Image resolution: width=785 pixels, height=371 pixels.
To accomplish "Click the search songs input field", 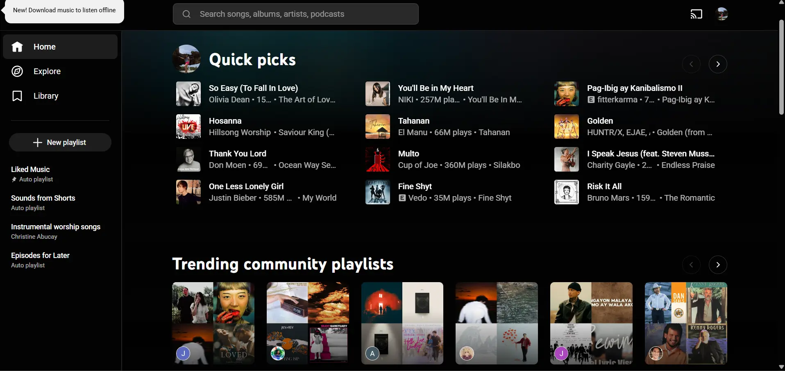I will (296, 14).
